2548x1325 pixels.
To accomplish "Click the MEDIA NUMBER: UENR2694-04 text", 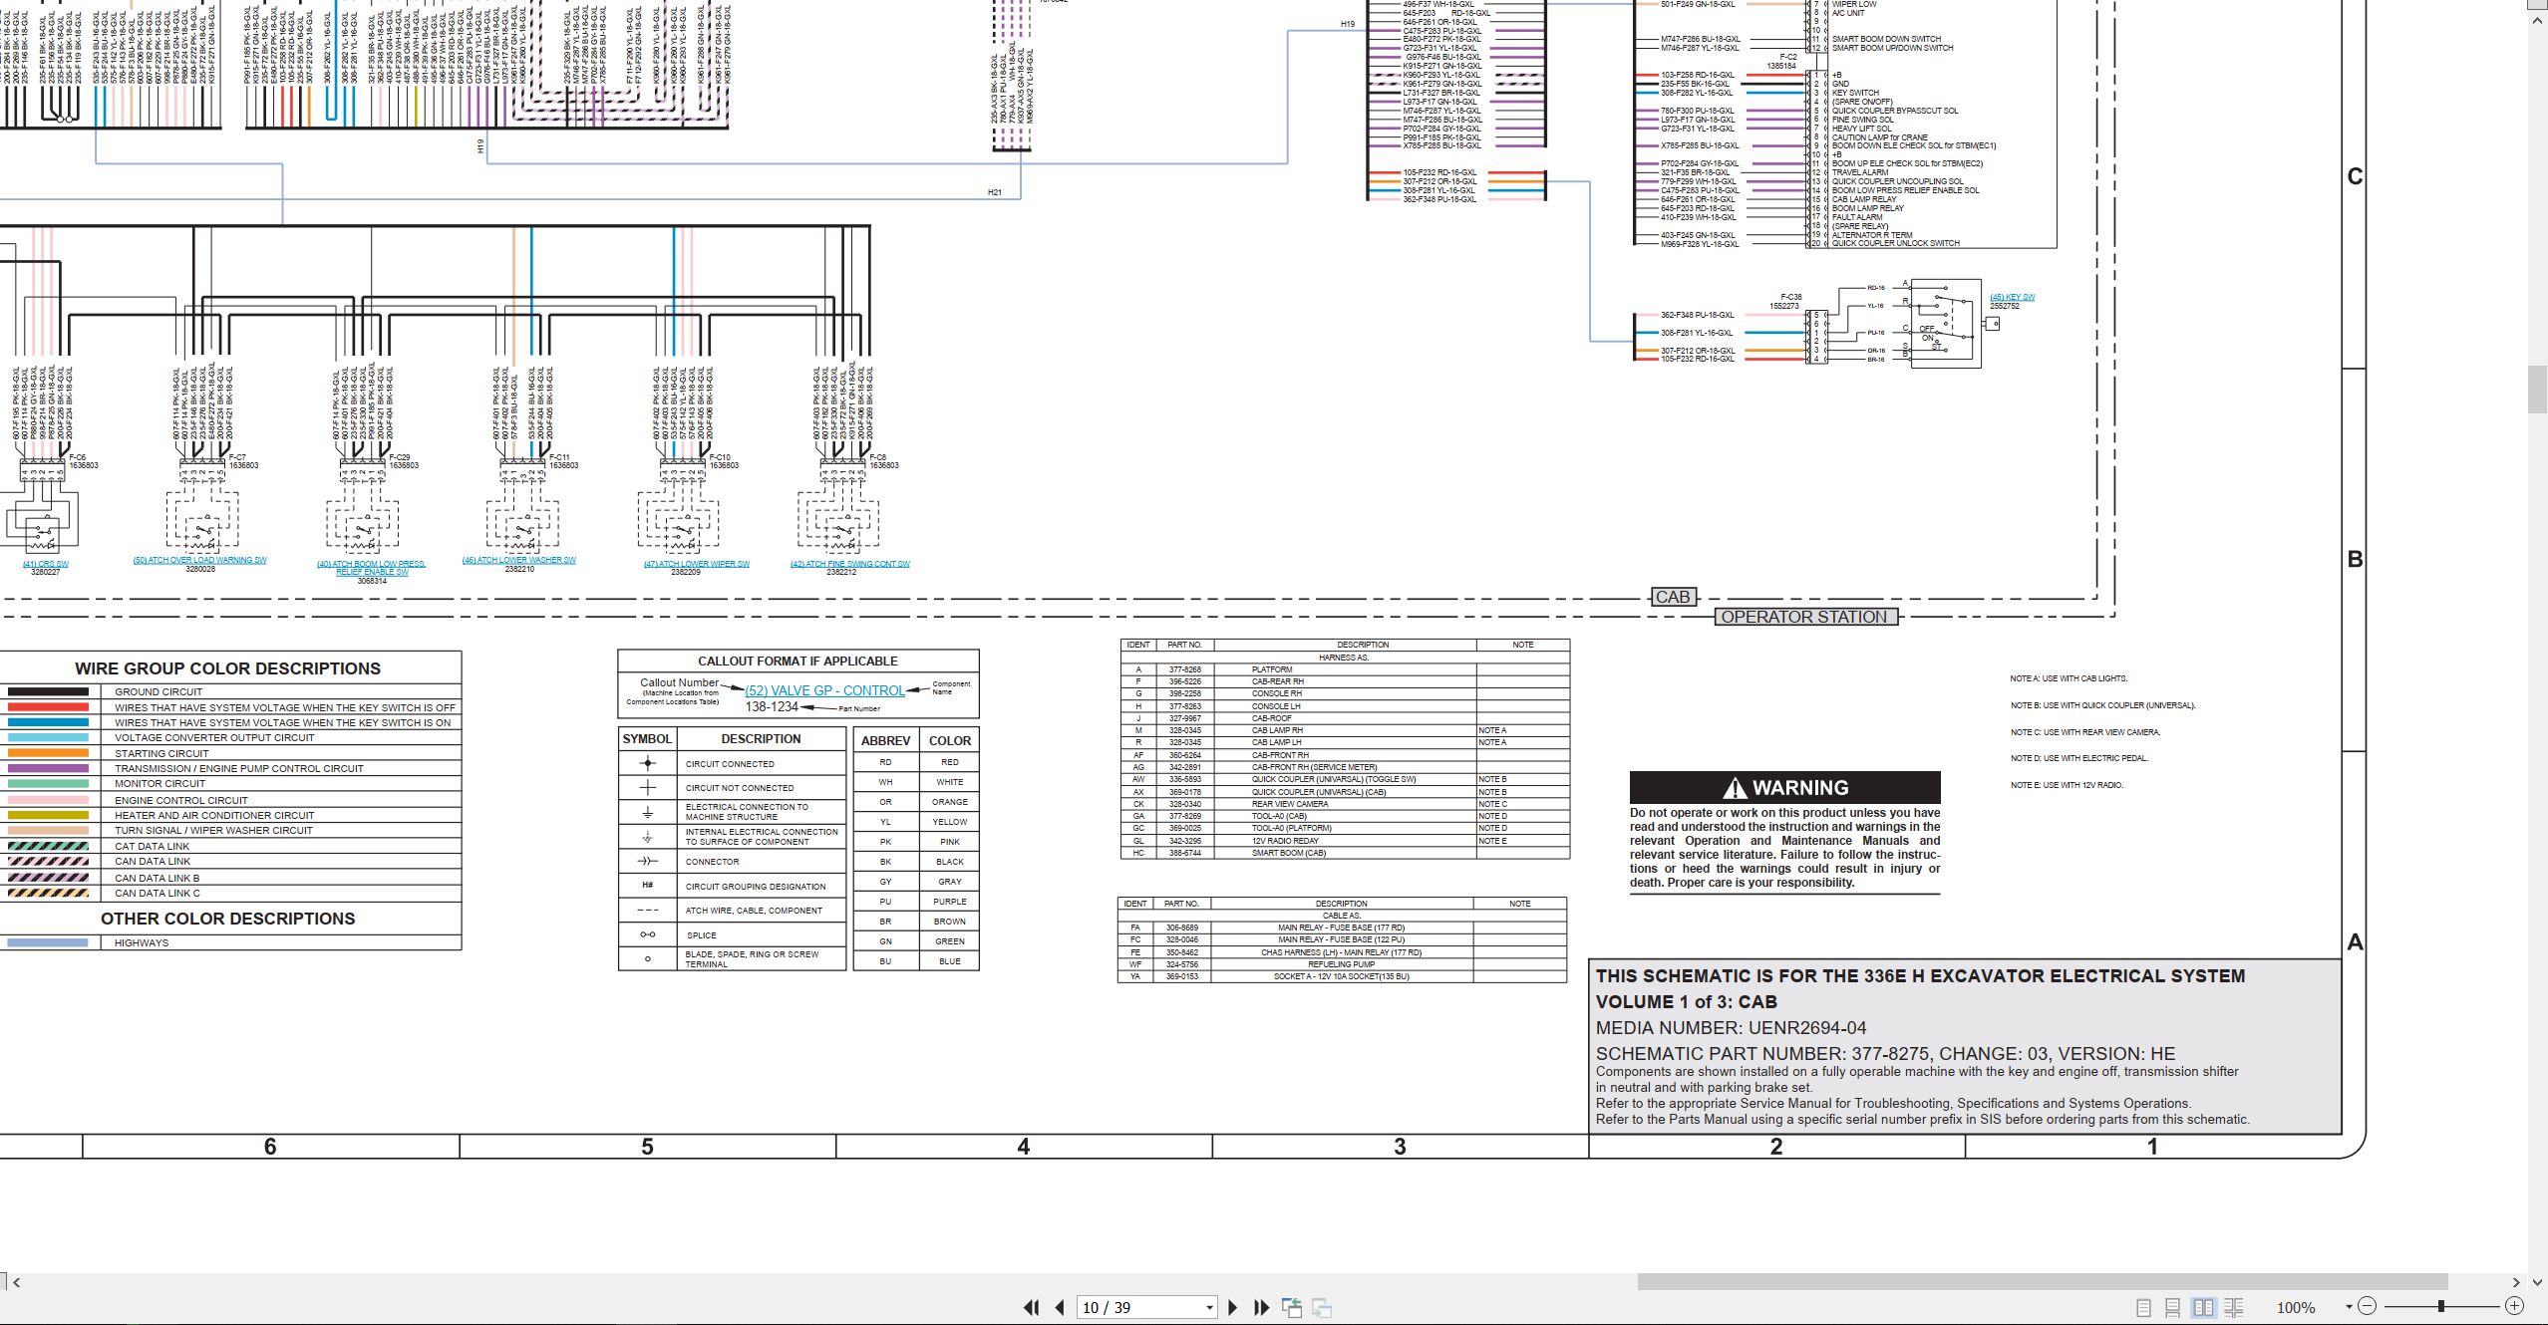I will pyautogui.click(x=1732, y=1028).
